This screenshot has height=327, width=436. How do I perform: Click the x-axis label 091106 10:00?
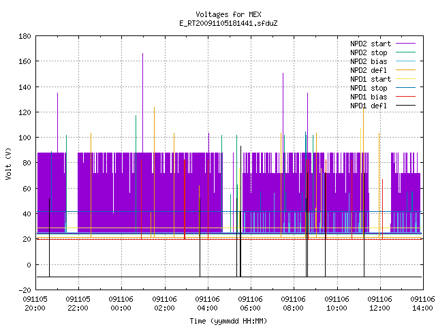337,304
